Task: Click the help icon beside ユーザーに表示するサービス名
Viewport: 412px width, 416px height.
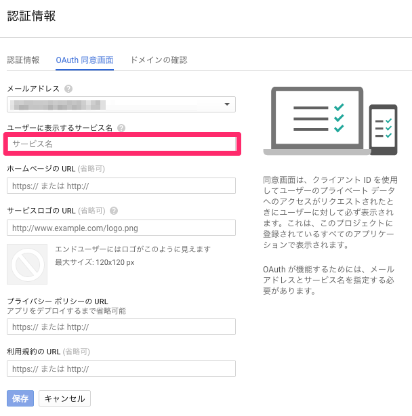Action: pos(121,128)
